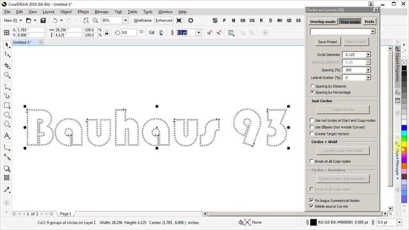This screenshot has height=230, width=409.
Task: Expand the Undo history arrow
Action: pyautogui.click(x=61, y=20)
